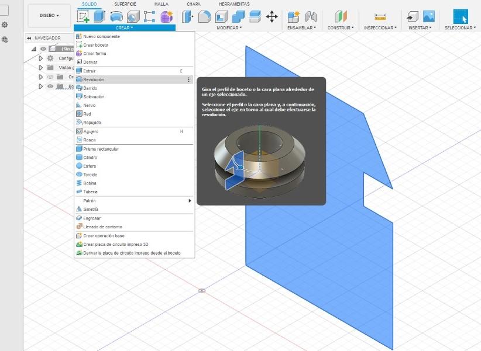The width and height of the screenshot is (481, 351).
Task: Click the globe icon in left sidebar
Action: [x=5, y=39]
